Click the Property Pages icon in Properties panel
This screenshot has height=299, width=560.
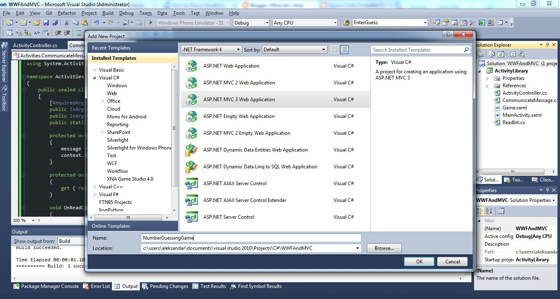501,211
